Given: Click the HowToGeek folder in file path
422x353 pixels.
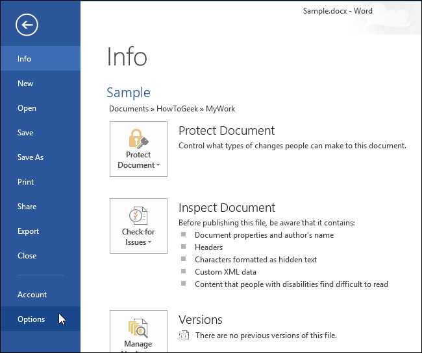Looking at the screenshot, I should click(x=177, y=109).
